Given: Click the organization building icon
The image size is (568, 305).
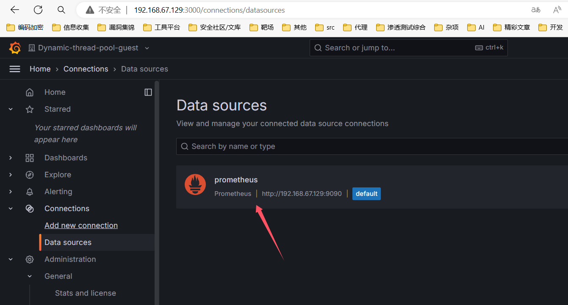Looking at the screenshot, I should 32,48.
